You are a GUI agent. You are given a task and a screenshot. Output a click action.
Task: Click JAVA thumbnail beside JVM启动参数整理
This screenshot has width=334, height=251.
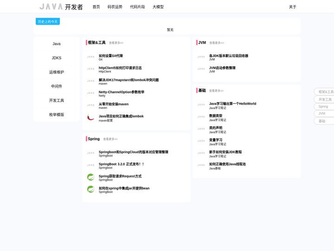pos(201,69)
